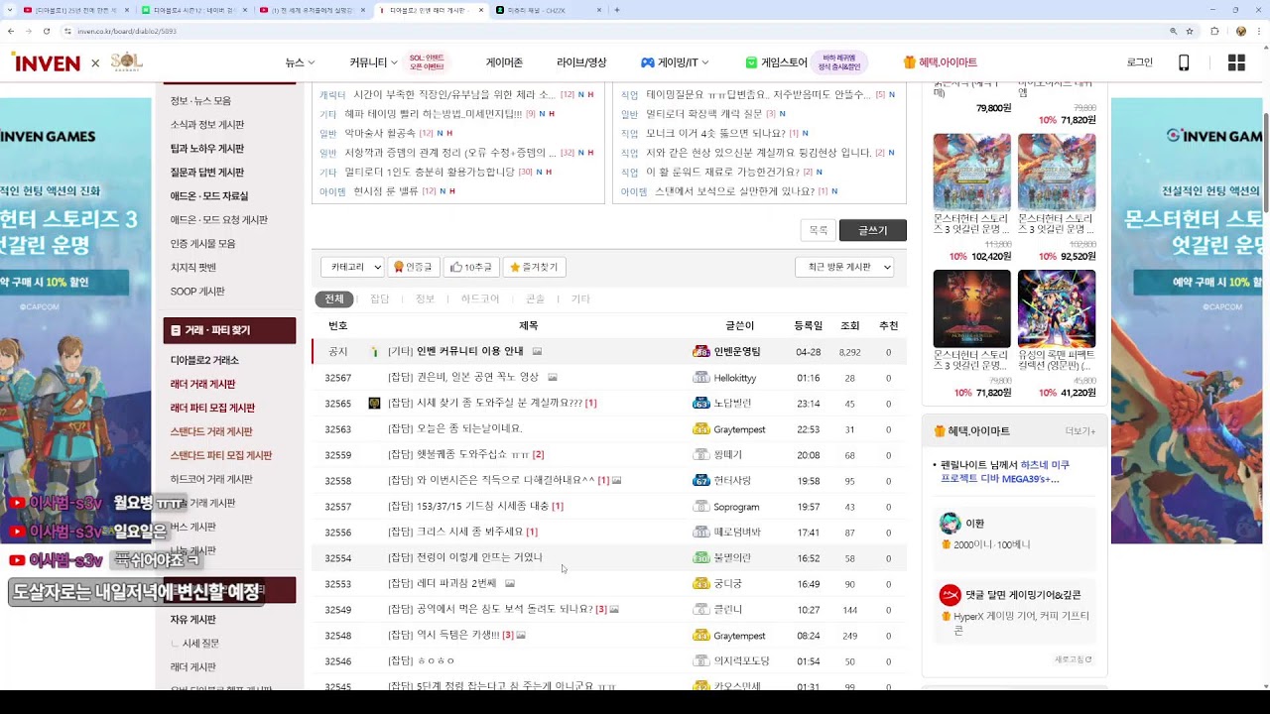Screen dimensions: 1270x714
Task: Click the avatar icon of 이환
Action: 950,524
